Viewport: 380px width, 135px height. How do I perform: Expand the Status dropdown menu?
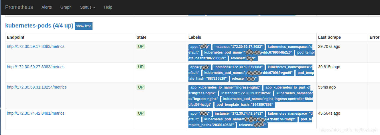point(88,7)
